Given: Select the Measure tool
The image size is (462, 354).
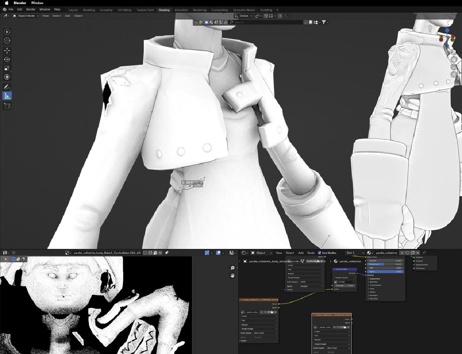Looking at the screenshot, I should click(7, 96).
